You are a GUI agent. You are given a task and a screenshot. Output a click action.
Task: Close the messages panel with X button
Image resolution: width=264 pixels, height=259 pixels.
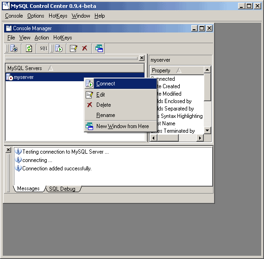(x=8, y=150)
